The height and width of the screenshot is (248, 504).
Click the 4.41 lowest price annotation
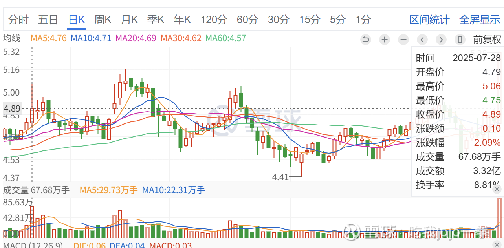click(280, 177)
